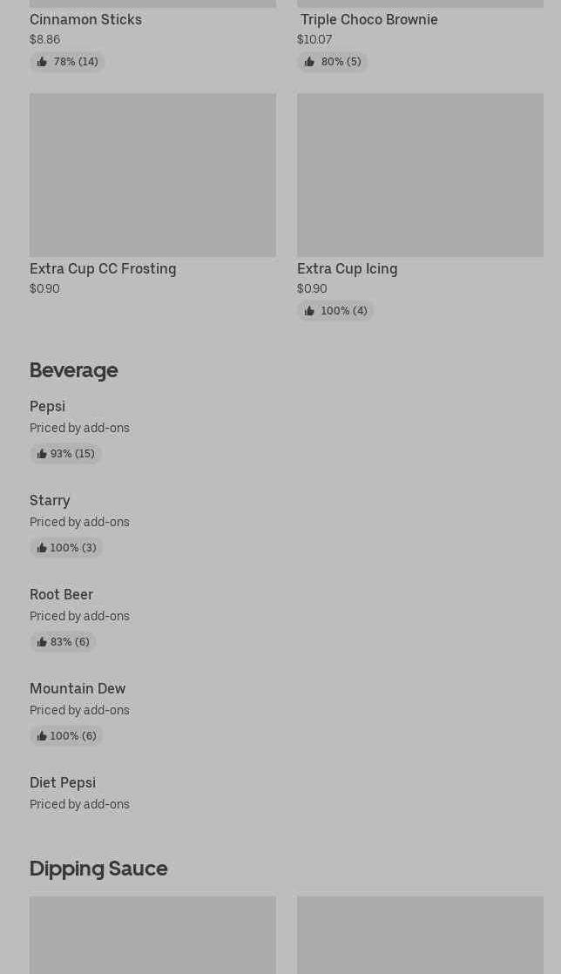The height and width of the screenshot is (974, 561).
Task: Click the Root Beer thumbs-up icon
Action: (x=42, y=642)
